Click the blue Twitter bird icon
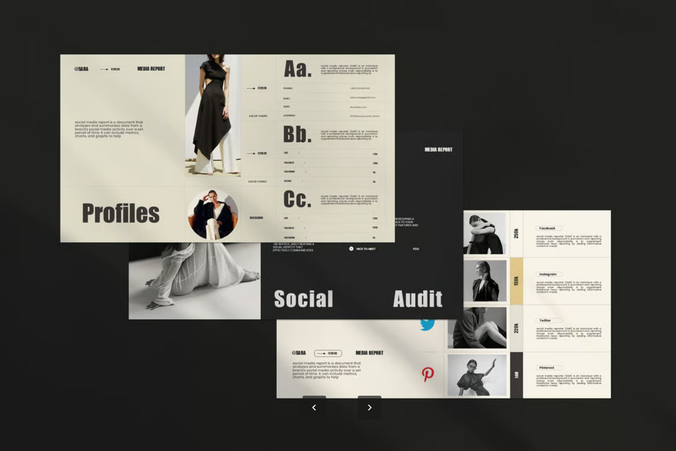 tap(427, 325)
